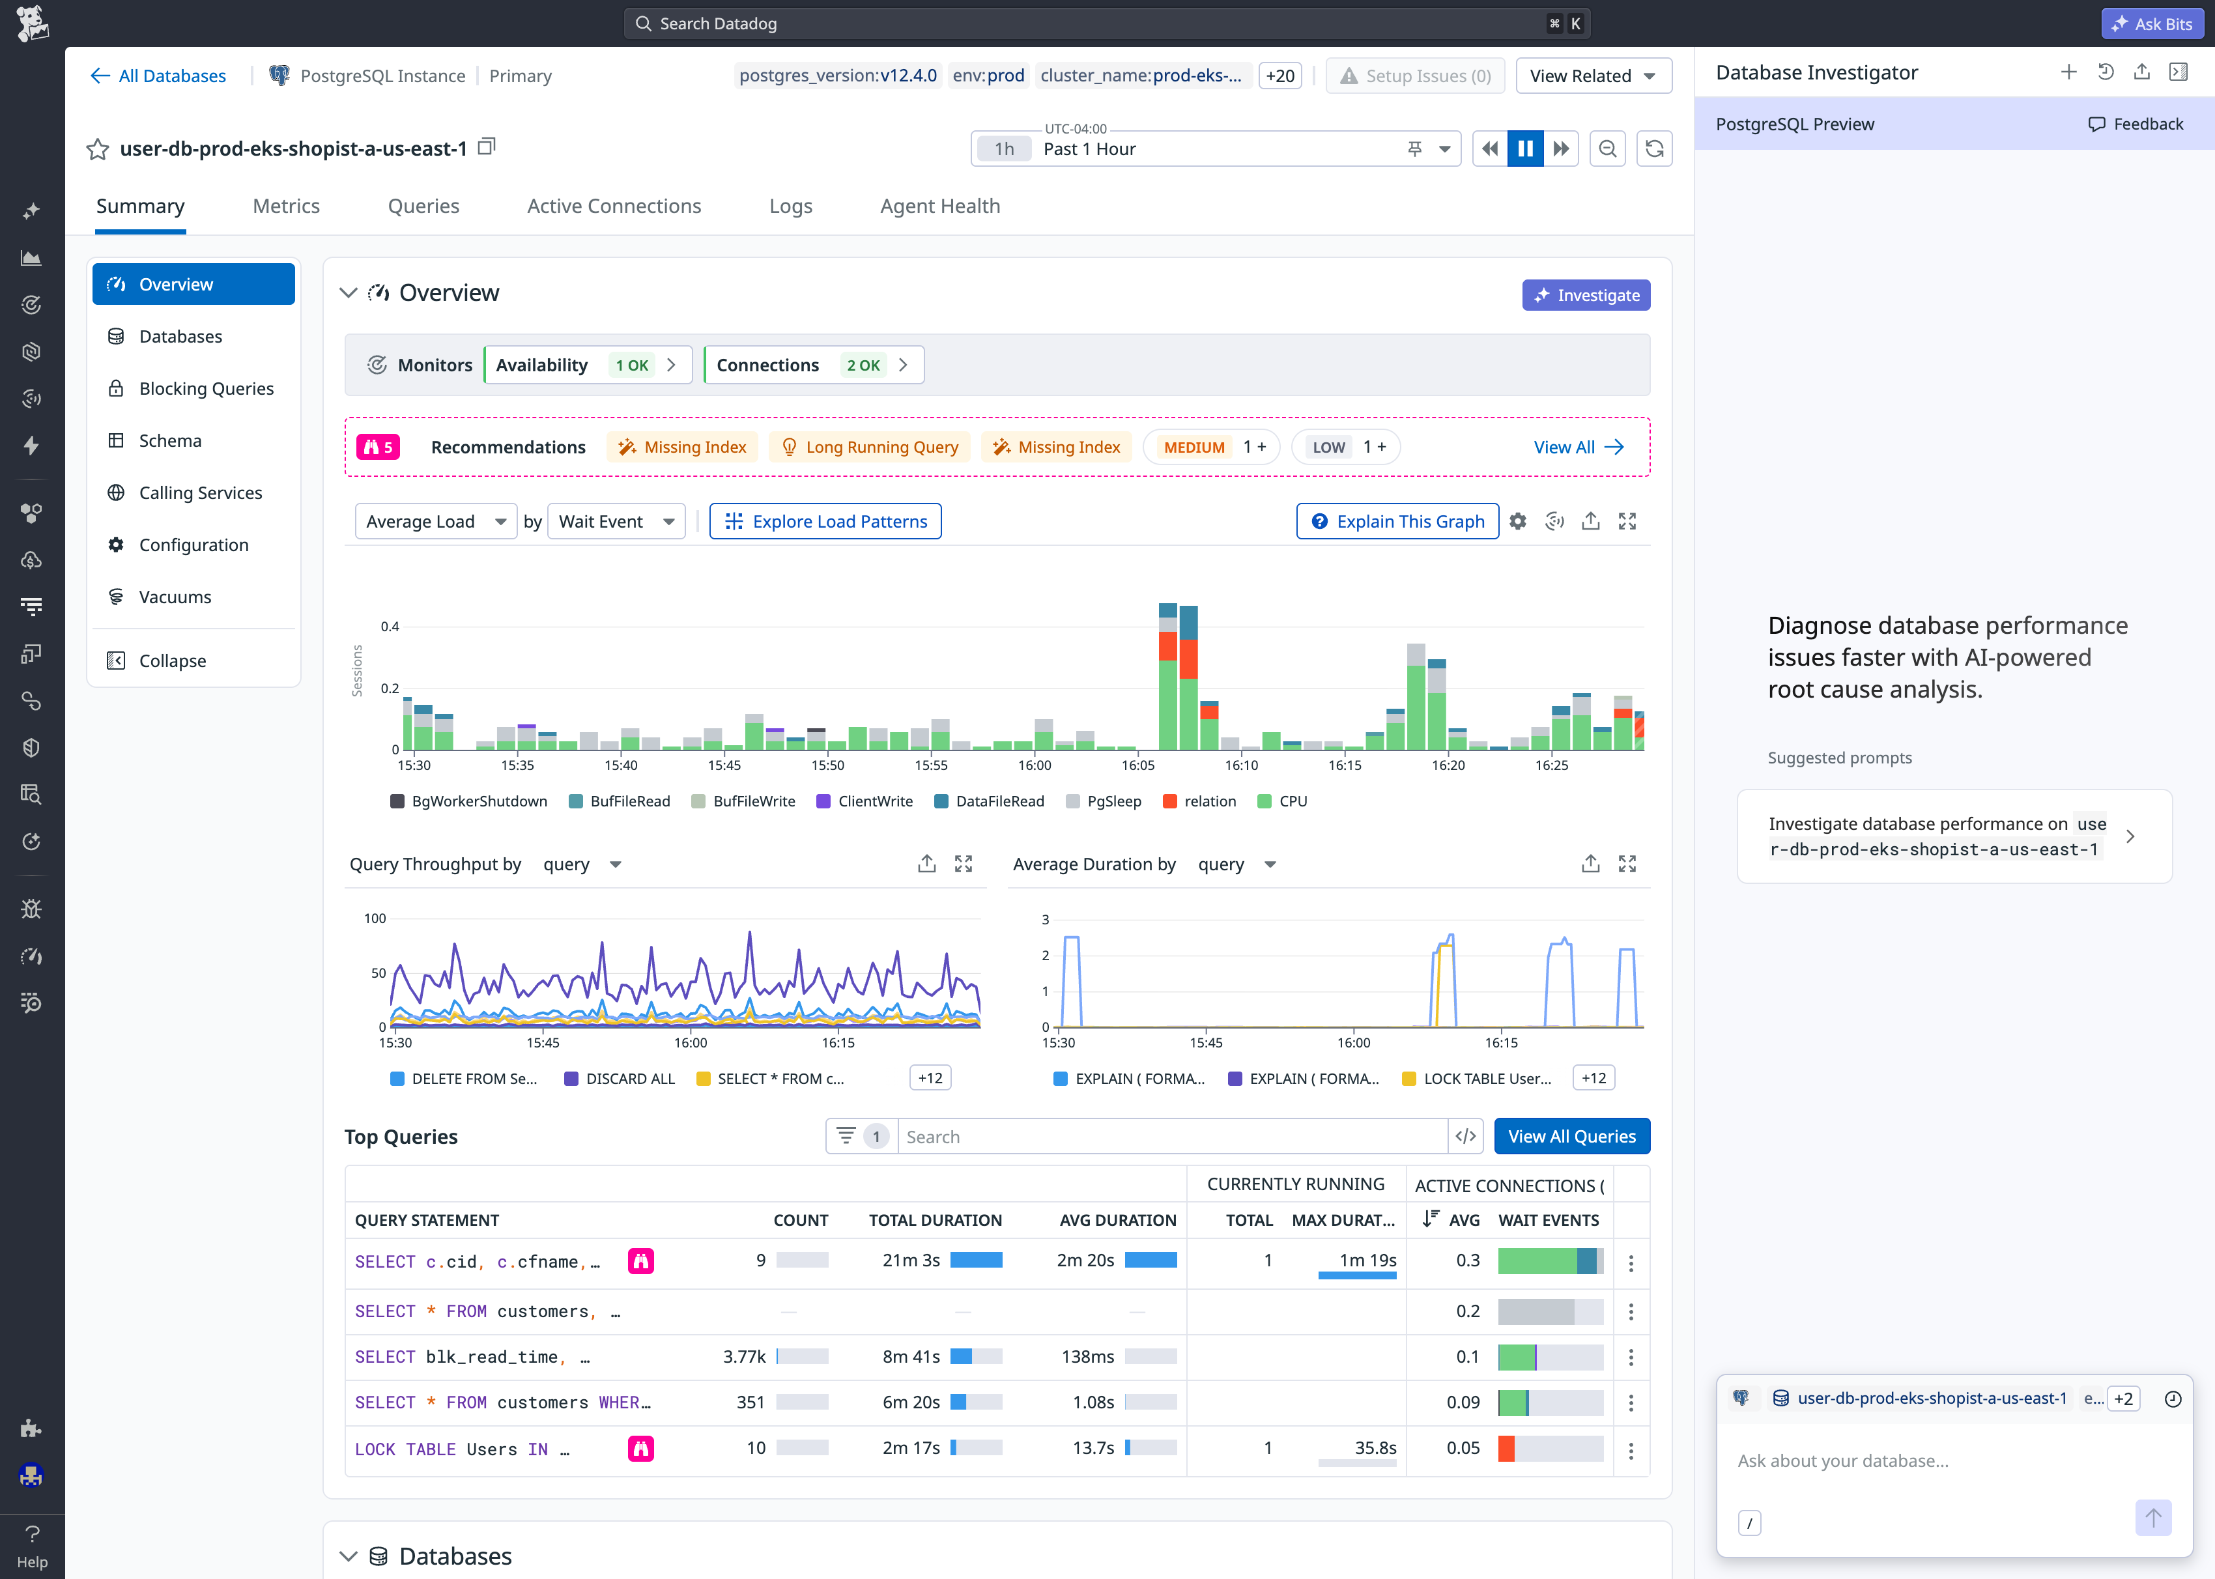Open row menu for the SELECT c.cid query
This screenshot has height=1579, width=2215.
coord(1631,1263)
